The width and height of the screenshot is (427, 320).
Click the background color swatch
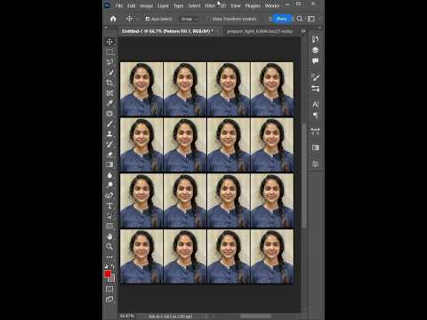pyautogui.click(x=112, y=279)
